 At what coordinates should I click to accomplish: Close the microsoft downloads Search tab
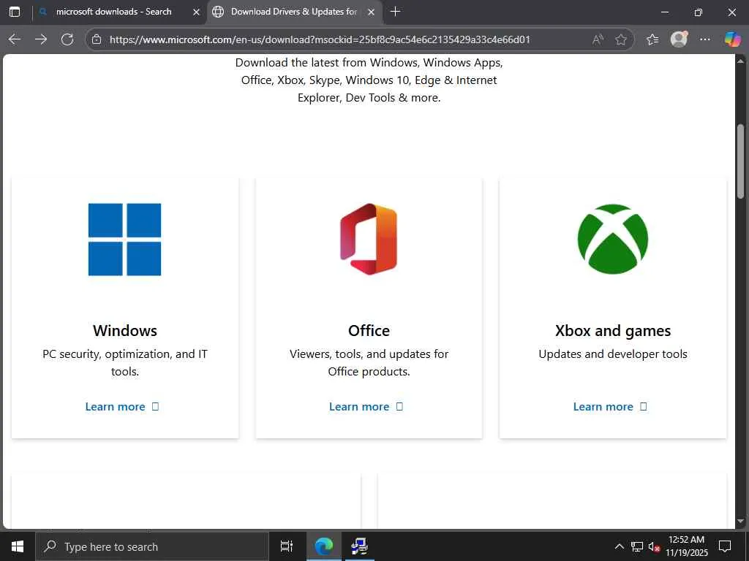tap(196, 12)
